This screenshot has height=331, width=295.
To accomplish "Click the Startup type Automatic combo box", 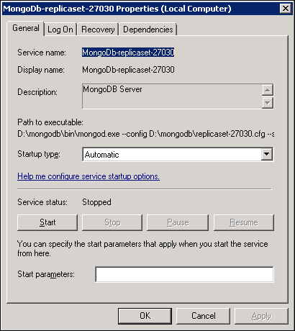I will (x=178, y=155).
